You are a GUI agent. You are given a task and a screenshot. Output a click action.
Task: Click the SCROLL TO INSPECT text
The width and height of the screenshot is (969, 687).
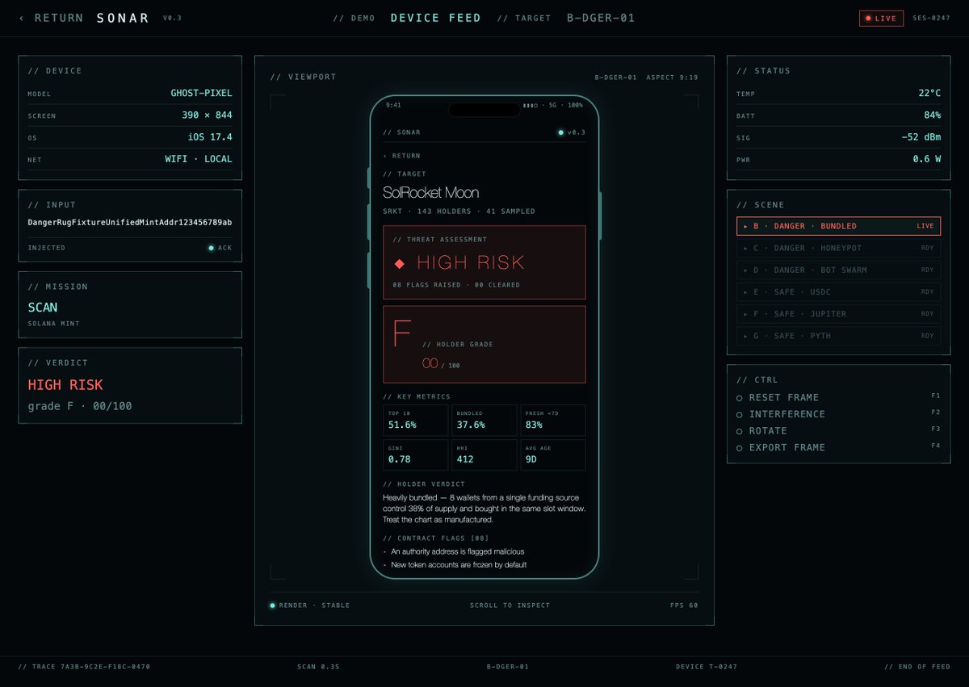[x=510, y=605]
